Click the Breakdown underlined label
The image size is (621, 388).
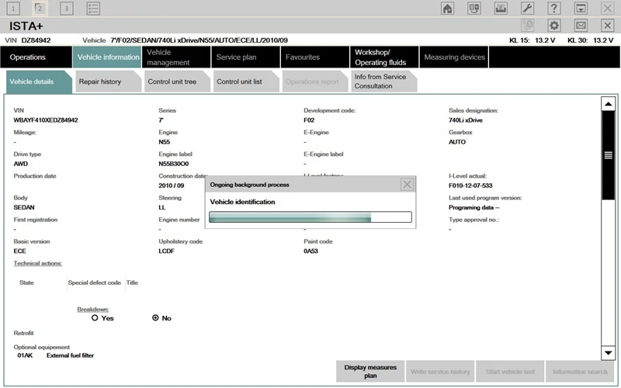point(93,309)
